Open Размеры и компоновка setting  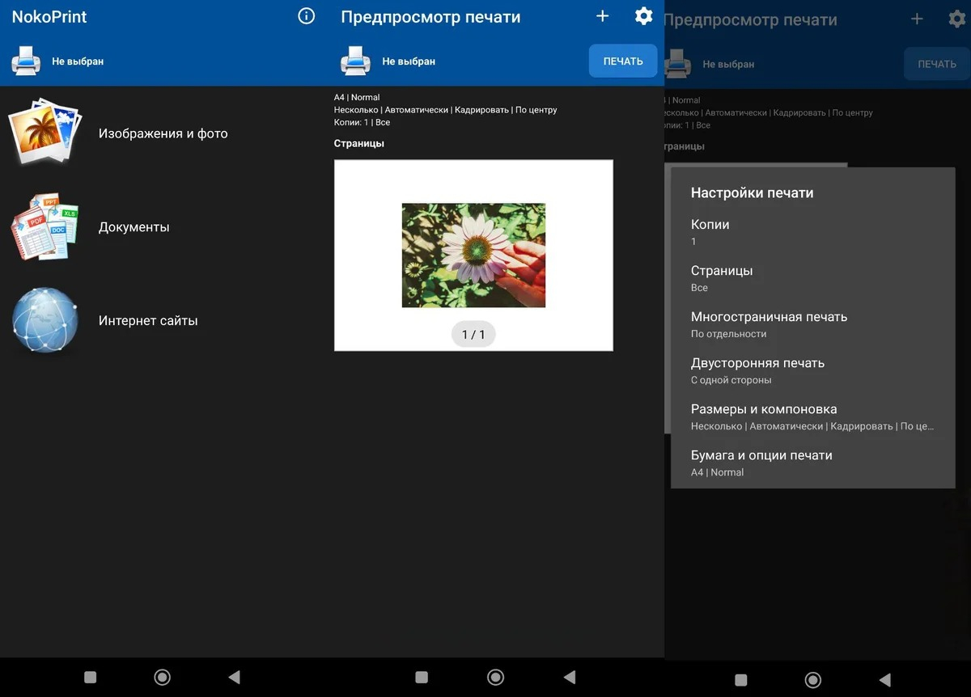(x=813, y=416)
